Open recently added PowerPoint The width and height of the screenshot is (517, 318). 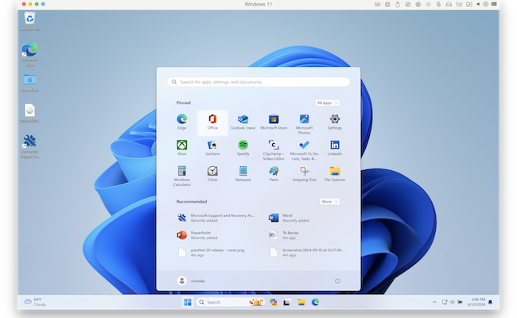[x=198, y=235]
